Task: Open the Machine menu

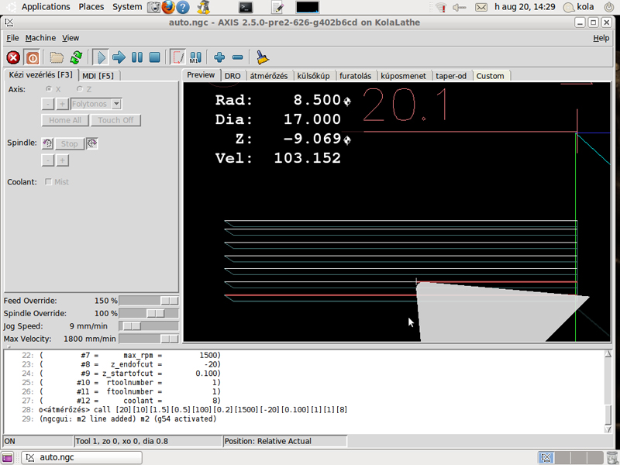Action: (x=40, y=38)
